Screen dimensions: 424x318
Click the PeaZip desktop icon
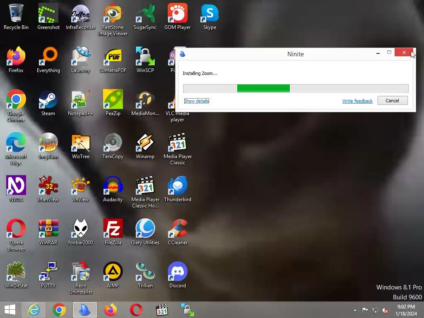pos(113,103)
